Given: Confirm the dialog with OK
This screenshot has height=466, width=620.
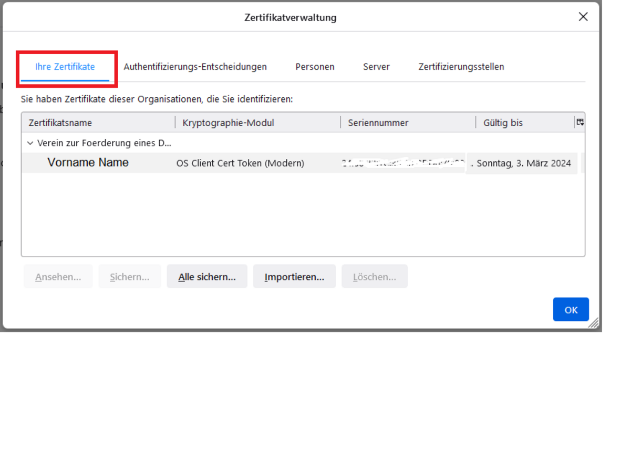Looking at the screenshot, I should coord(571,310).
